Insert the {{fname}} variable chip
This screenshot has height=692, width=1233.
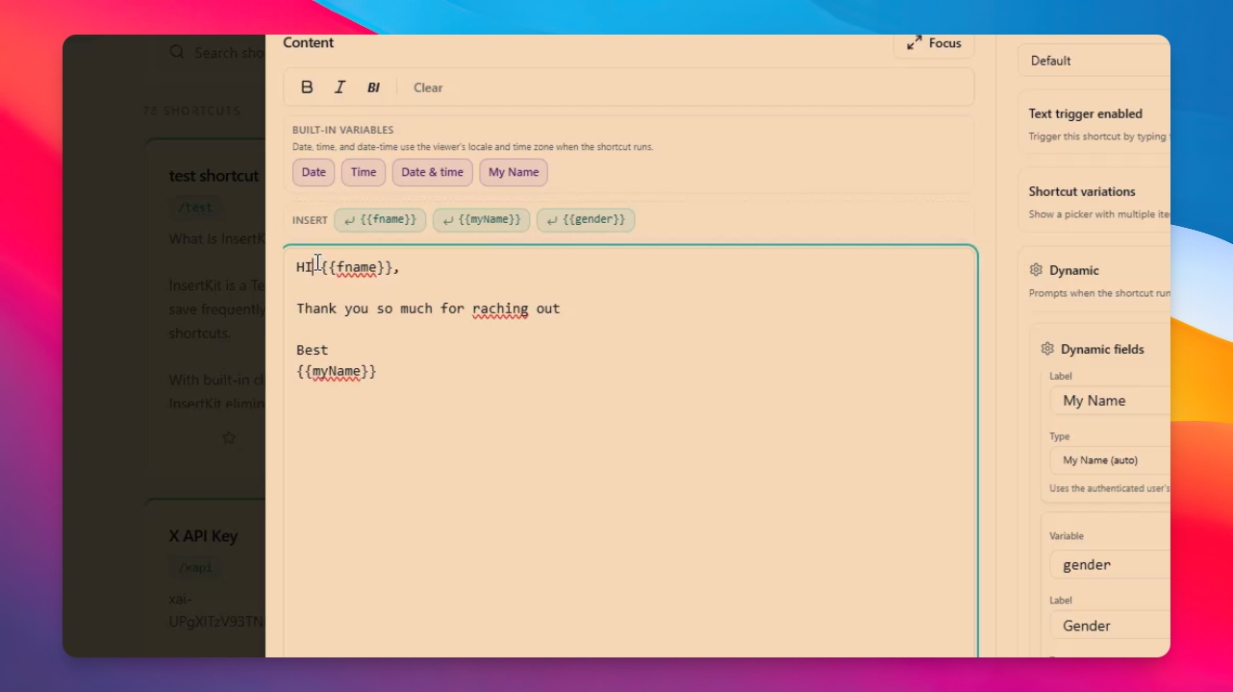[x=380, y=220]
